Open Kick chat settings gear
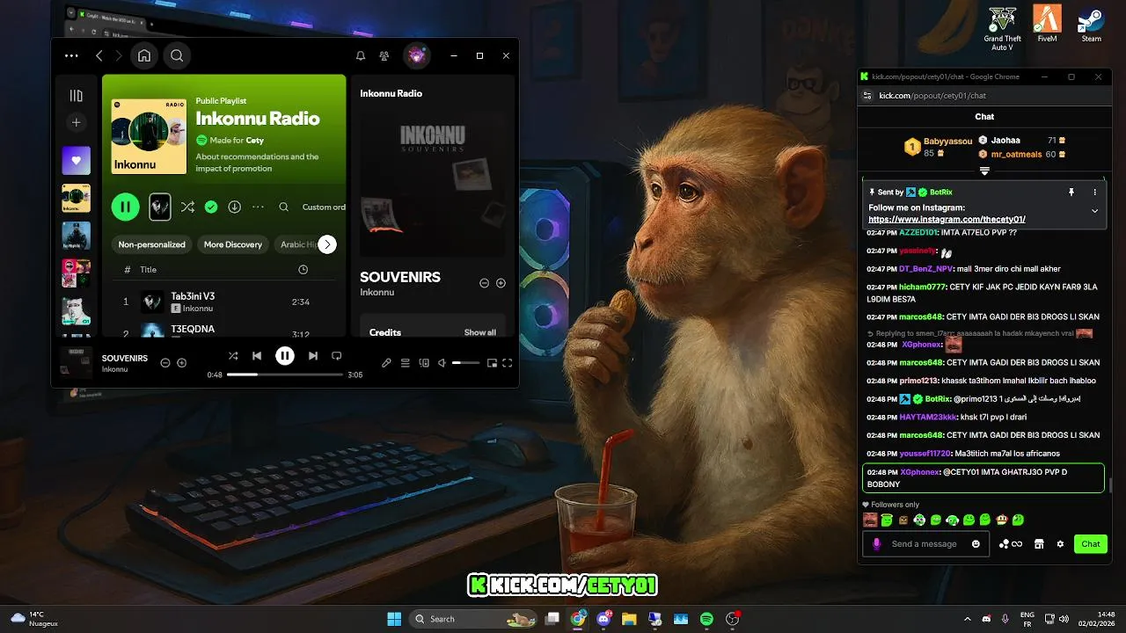The image size is (1126, 633). point(1060,544)
